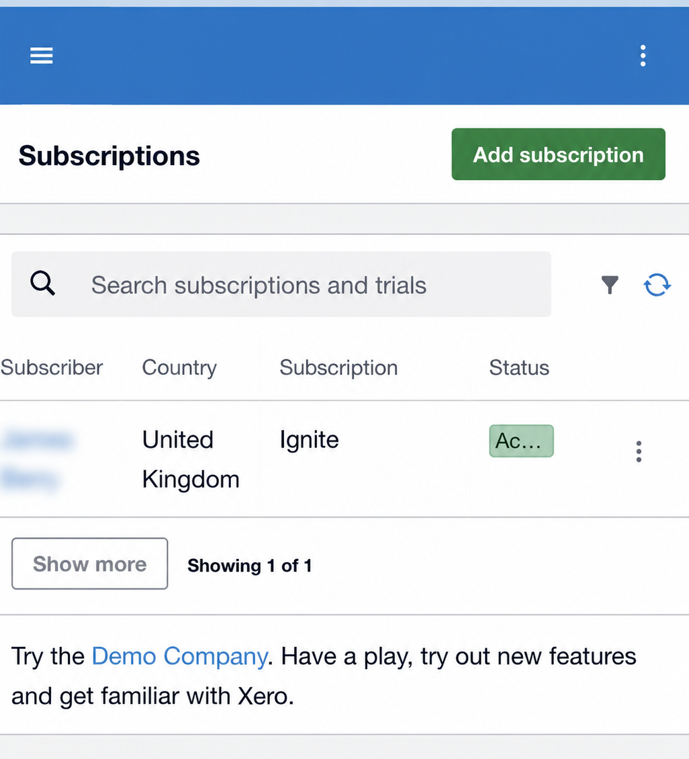Screen dimensions: 689x759
Task: Click the Show more button
Action: pos(89,564)
